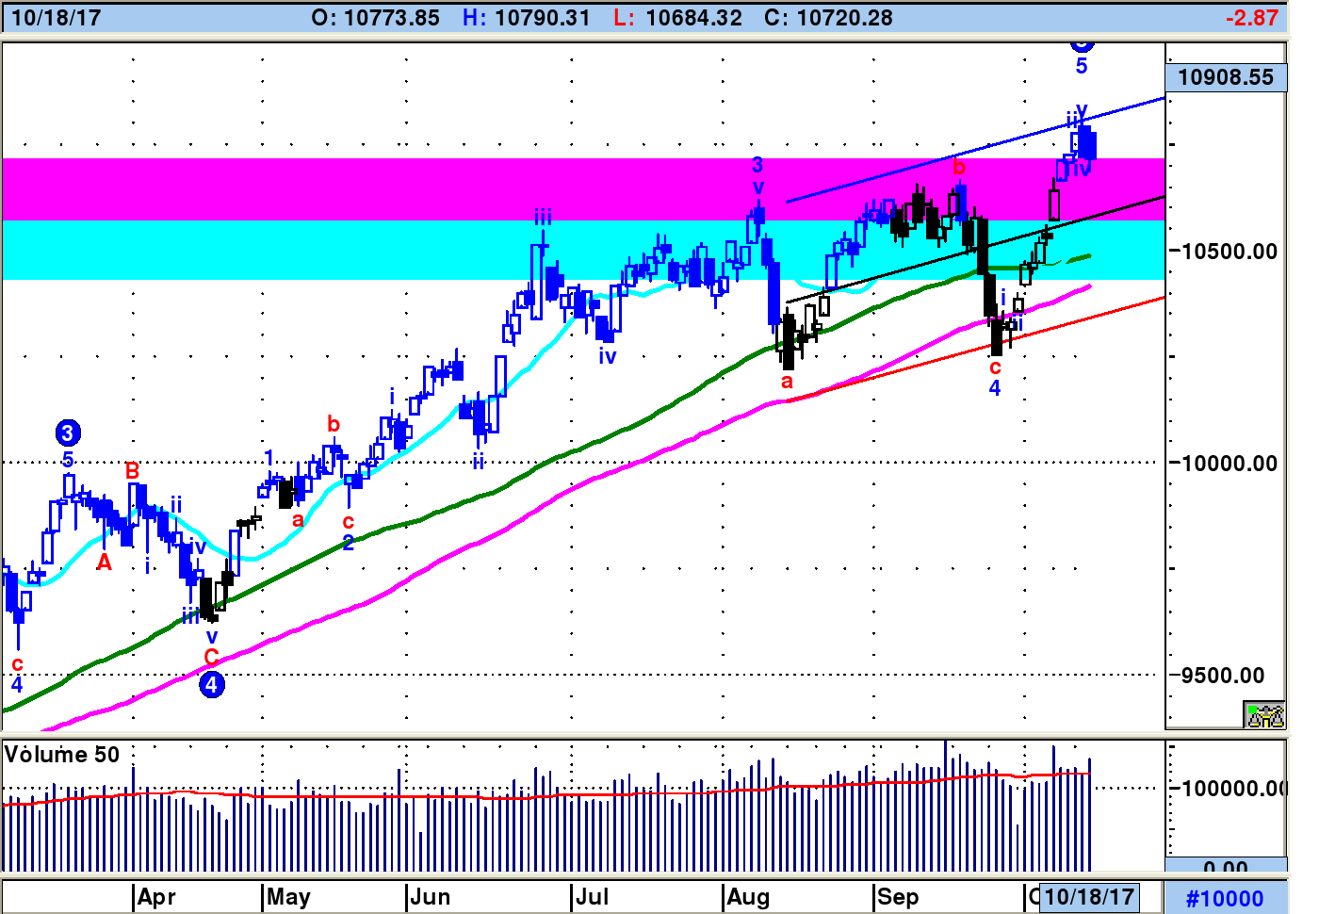Click the Aug month label on time axis
Viewport: 1319px width, 914px height.
[x=748, y=897]
